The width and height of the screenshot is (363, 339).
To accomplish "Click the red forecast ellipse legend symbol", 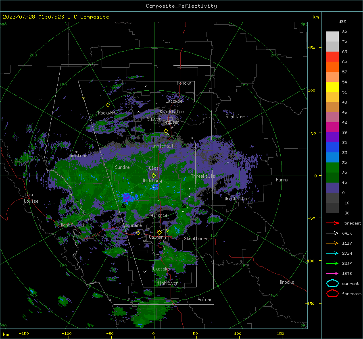I will pos(332,293).
